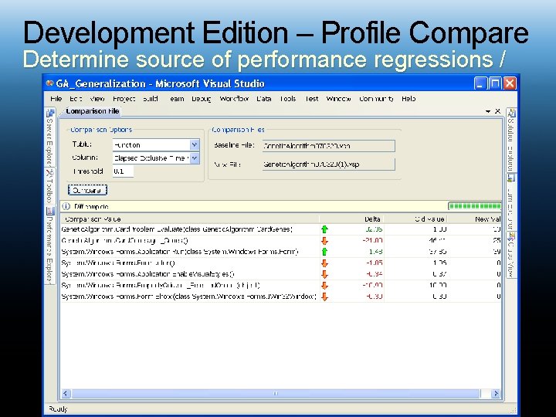Screen dimensions: 556x417
Task: Click green up arrow in CardProblem.Evaluate row
Action: (324, 229)
